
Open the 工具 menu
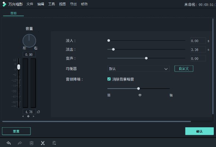pos(52,4)
